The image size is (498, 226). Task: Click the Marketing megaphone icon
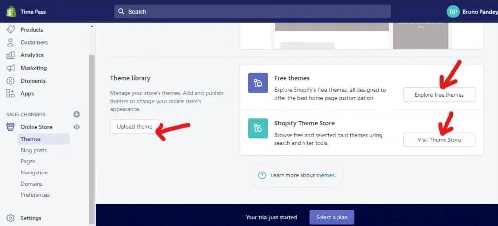pyautogui.click(x=11, y=68)
